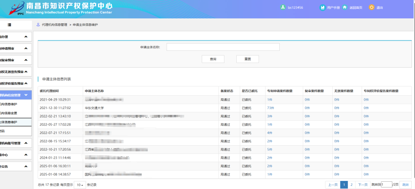Viewport: 415px width, 189px height.
Task: Open the 3件 link in 2022-02-21 row
Action: coord(270,116)
